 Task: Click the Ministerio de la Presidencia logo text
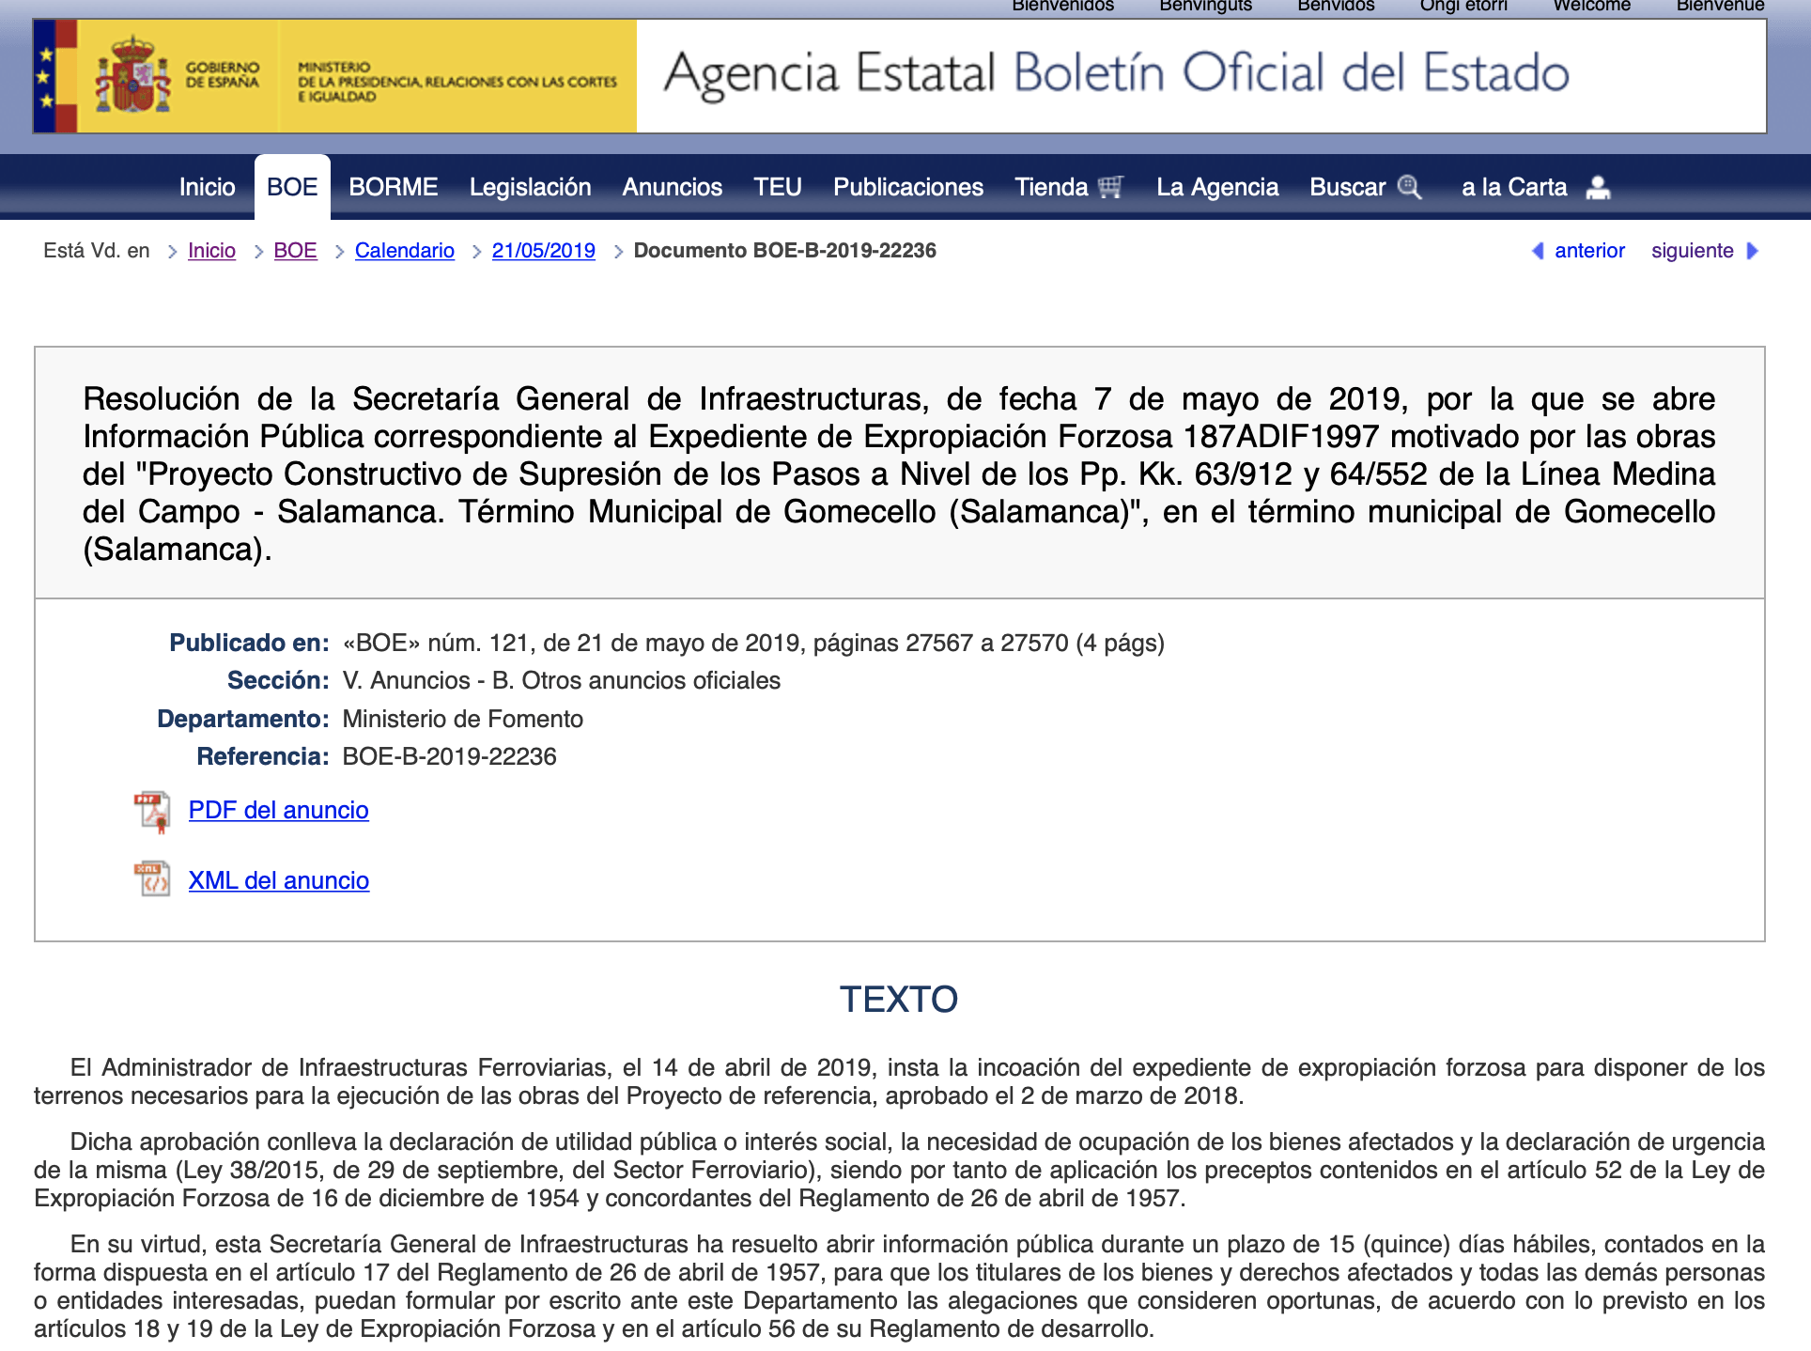[x=457, y=82]
